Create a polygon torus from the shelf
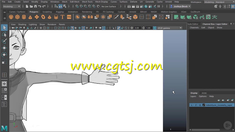Screen dimensions: 235x132 (43, 17)
